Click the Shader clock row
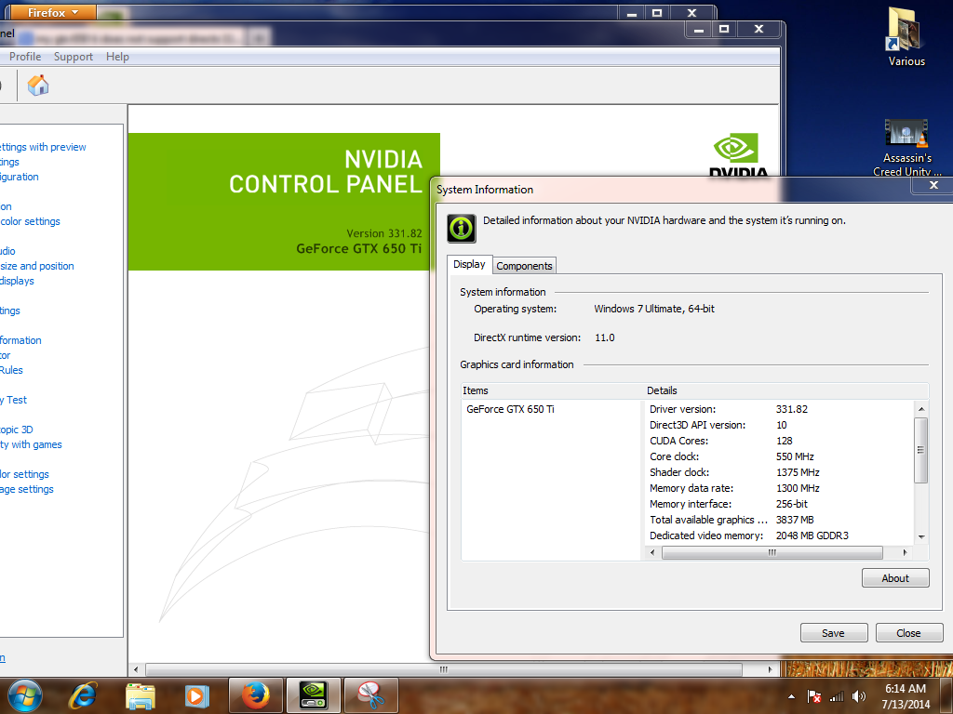This screenshot has height=714, width=953. [780, 472]
